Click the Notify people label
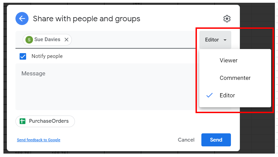Viewport: 278px width, 157px height. (47, 56)
